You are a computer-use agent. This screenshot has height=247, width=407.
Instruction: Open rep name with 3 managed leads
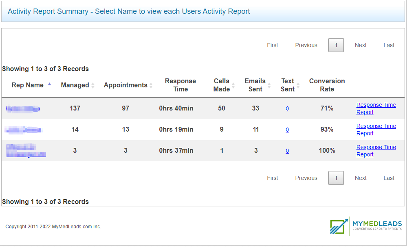coord(26,151)
